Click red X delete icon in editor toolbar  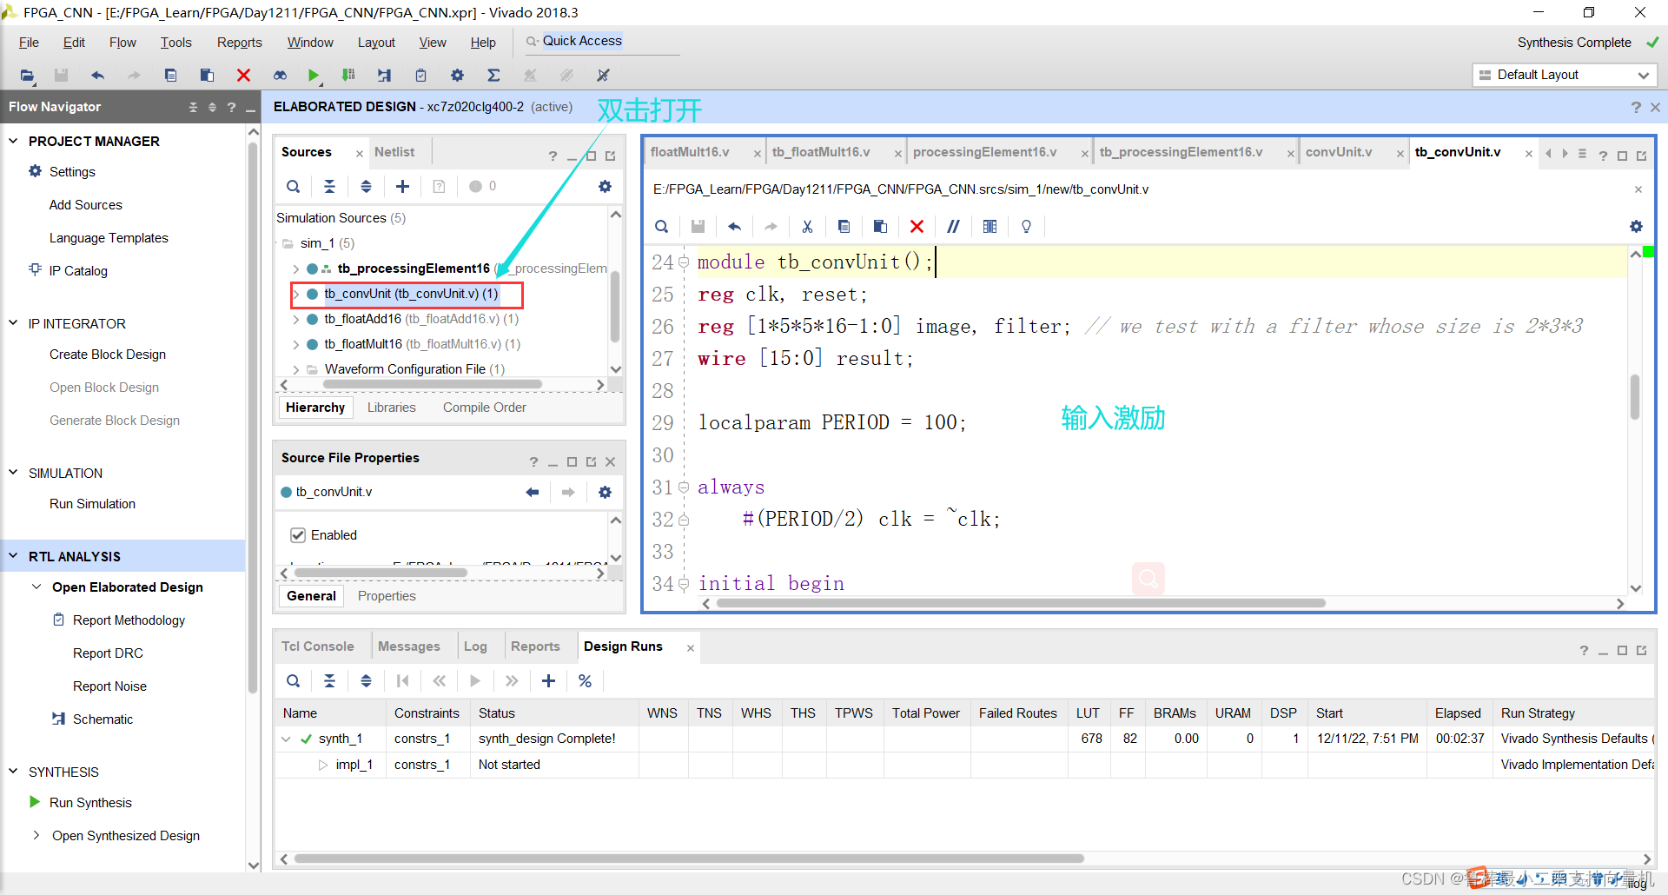pyautogui.click(x=917, y=226)
